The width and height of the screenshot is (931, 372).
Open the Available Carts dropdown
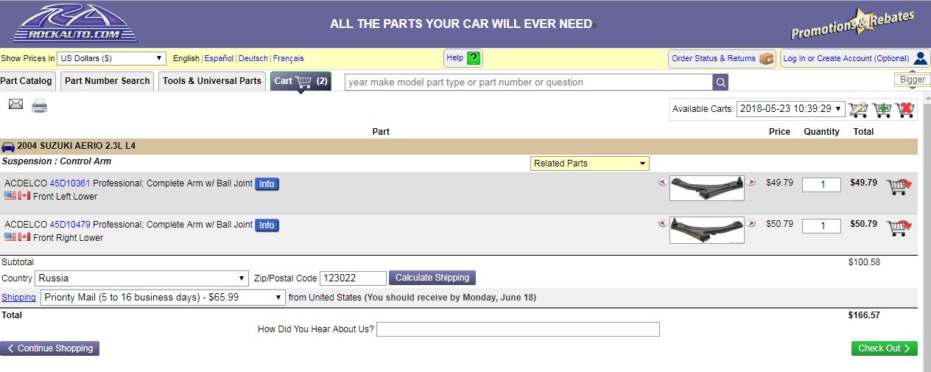[790, 108]
